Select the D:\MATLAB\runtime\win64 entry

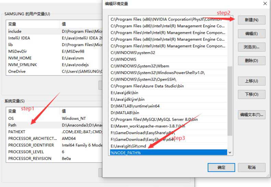[x=168, y=106]
